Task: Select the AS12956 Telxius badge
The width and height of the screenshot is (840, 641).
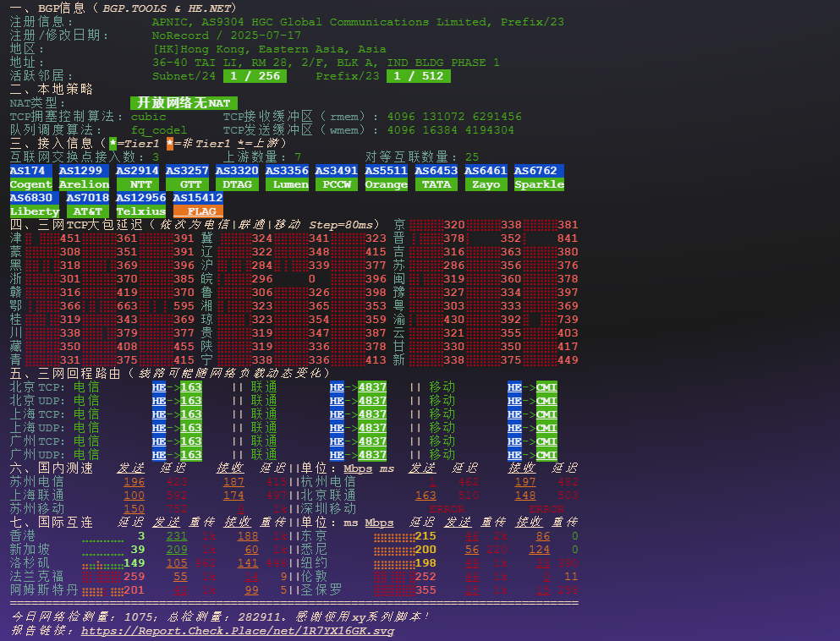Action: (x=141, y=205)
